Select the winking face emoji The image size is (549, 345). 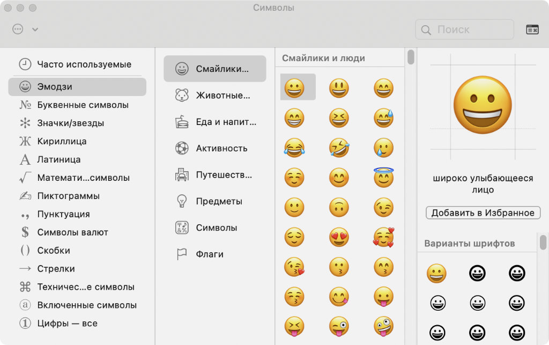click(383, 207)
